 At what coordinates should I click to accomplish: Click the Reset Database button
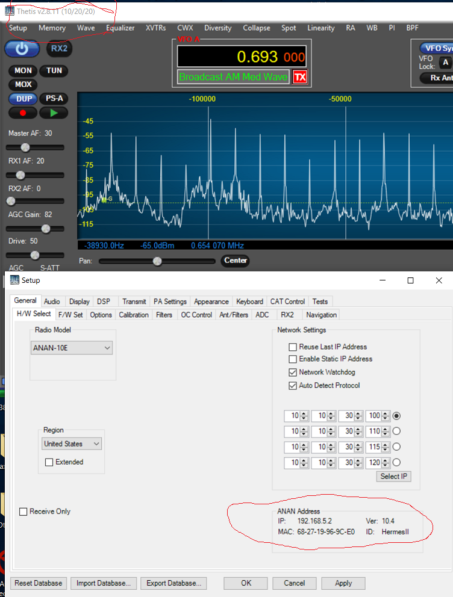39,583
